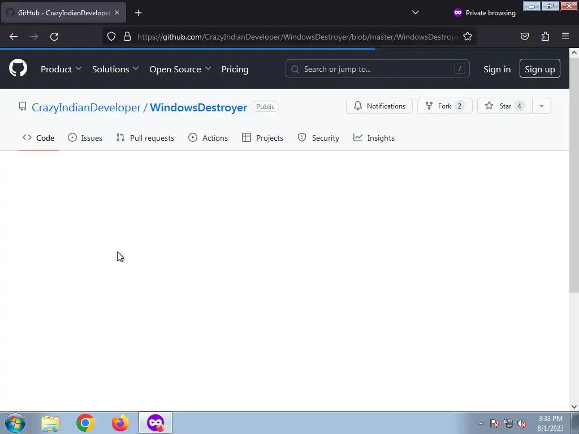Screen dimensions: 579x434
Task: Expand the Solutions menu
Action: click(x=115, y=69)
